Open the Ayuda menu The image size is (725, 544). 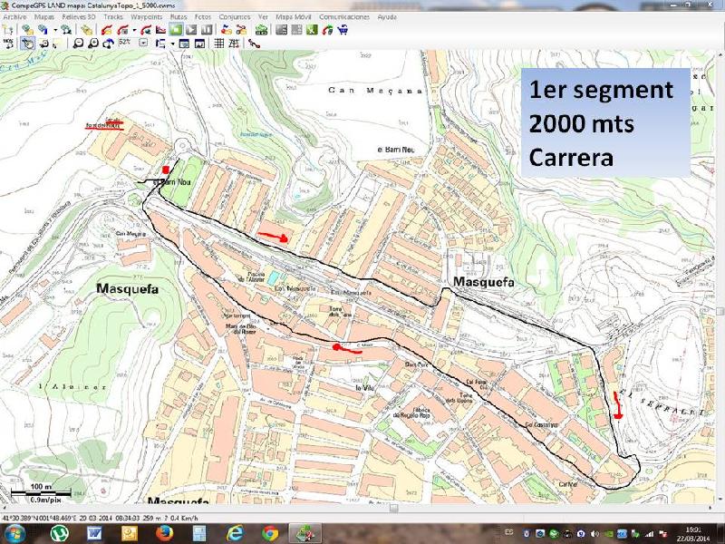click(x=387, y=17)
